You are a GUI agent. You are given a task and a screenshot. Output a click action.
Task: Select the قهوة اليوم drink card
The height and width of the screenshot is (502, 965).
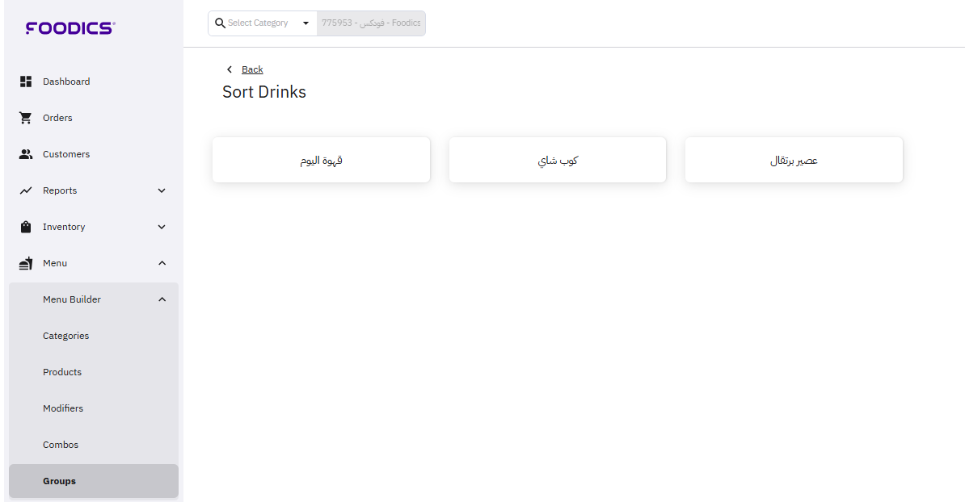coord(321,160)
